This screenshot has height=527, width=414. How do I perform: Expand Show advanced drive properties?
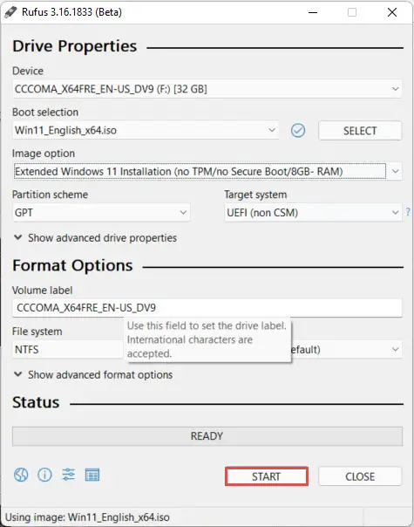pyautogui.click(x=95, y=238)
